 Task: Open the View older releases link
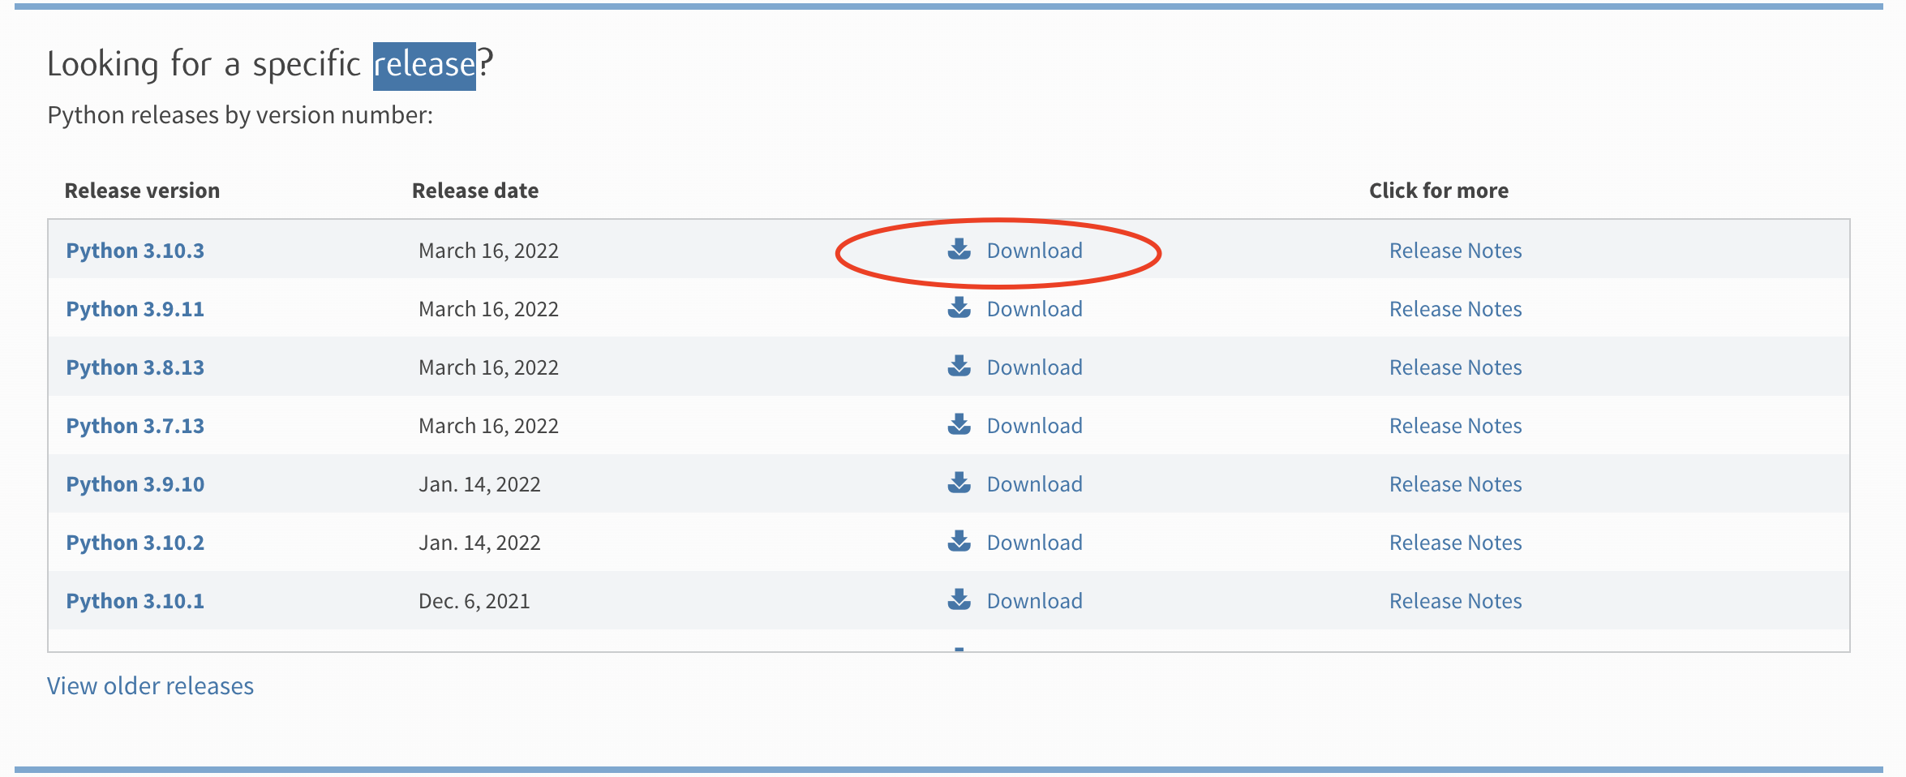coord(150,686)
